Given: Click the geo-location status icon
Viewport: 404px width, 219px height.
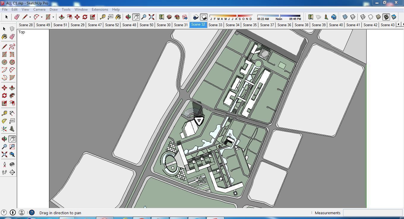Looking at the screenshot, I should click(x=4, y=212).
